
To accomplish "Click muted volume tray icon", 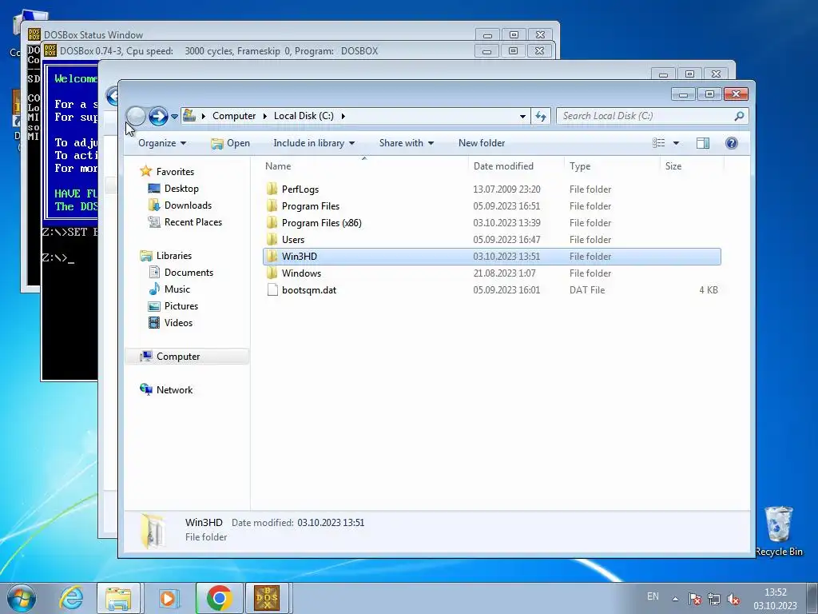I will pyautogui.click(x=733, y=599).
